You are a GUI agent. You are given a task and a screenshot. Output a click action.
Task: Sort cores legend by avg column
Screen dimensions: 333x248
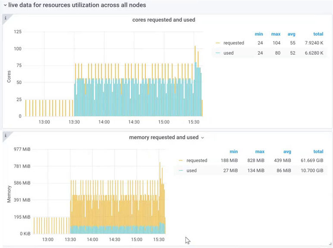[291, 34]
